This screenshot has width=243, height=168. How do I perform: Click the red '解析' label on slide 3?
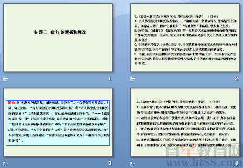click(x=11, y=103)
